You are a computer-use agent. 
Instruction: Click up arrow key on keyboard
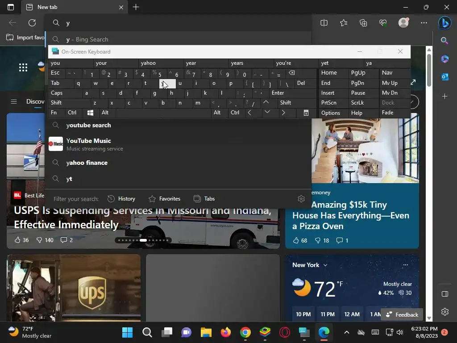pos(266,102)
